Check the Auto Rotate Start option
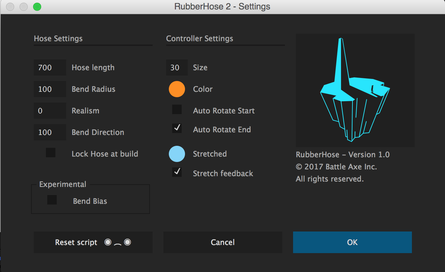The height and width of the screenshot is (272, 445). point(177,109)
